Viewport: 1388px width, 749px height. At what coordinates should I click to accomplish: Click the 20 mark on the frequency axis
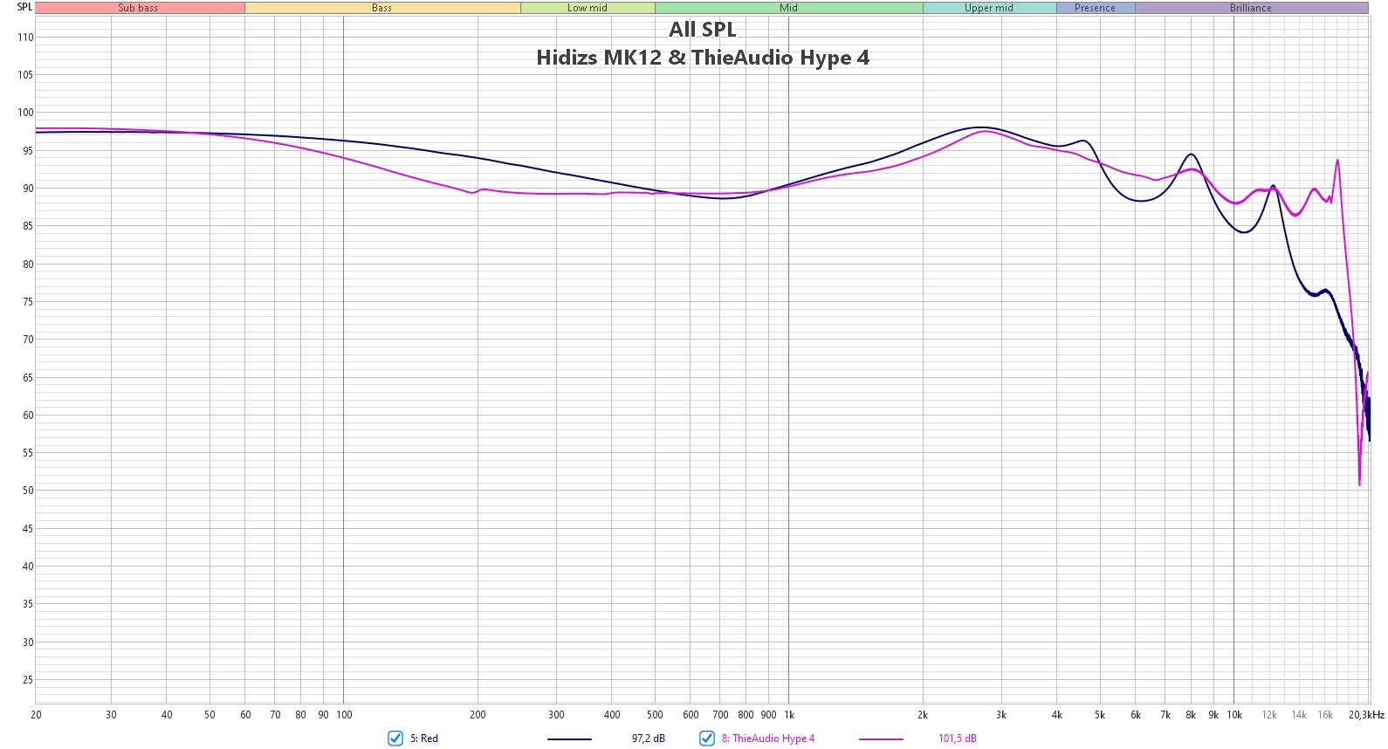(36, 715)
